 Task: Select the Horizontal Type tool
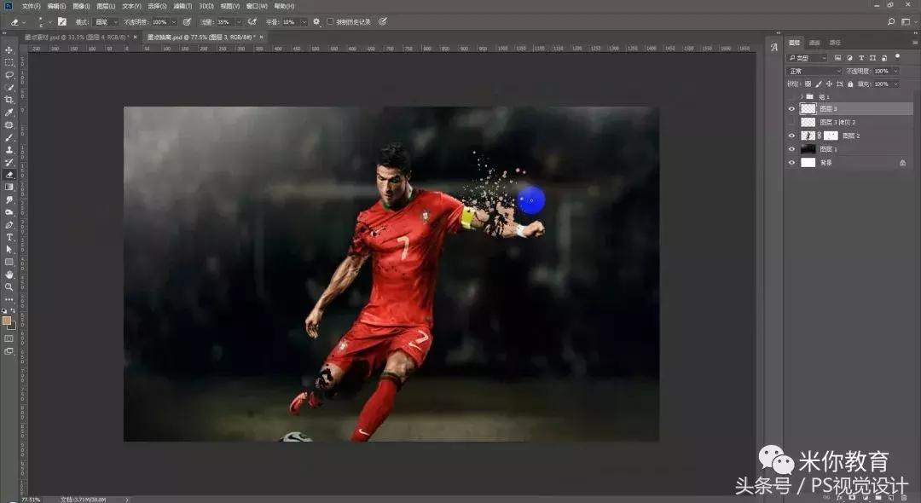click(9, 237)
